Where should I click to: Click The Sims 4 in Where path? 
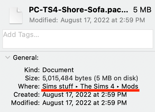pos(97,86)
